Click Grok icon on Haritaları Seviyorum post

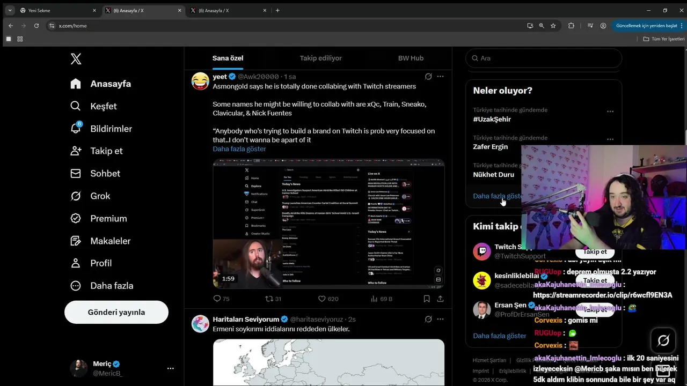coord(428,319)
